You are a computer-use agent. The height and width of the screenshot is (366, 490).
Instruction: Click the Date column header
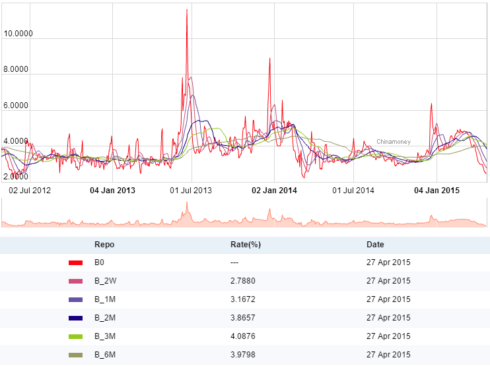(x=375, y=245)
